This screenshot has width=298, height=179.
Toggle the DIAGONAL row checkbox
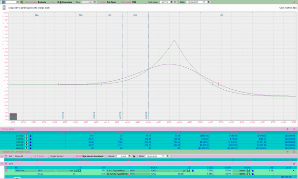click(6, 170)
